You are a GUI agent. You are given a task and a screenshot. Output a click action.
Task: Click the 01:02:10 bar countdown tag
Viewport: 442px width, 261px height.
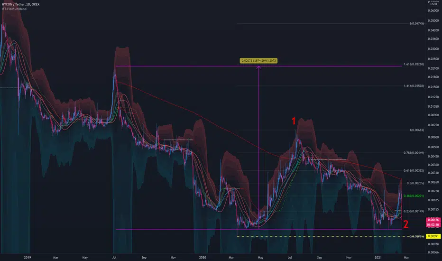(433, 224)
